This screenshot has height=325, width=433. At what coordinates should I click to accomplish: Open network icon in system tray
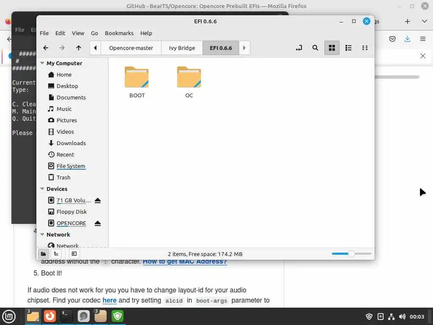coord(391,317)
